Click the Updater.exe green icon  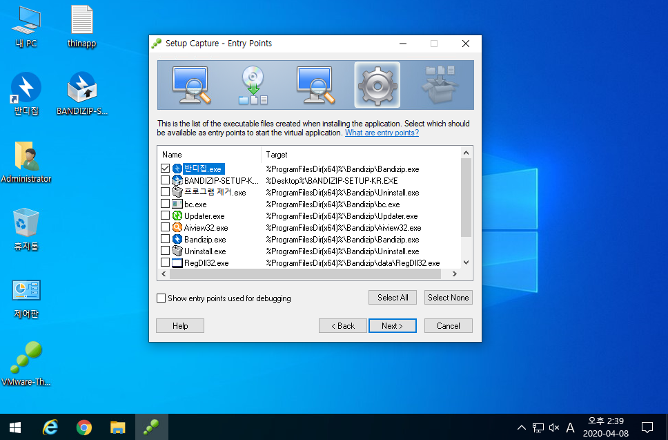pos(177,216)
